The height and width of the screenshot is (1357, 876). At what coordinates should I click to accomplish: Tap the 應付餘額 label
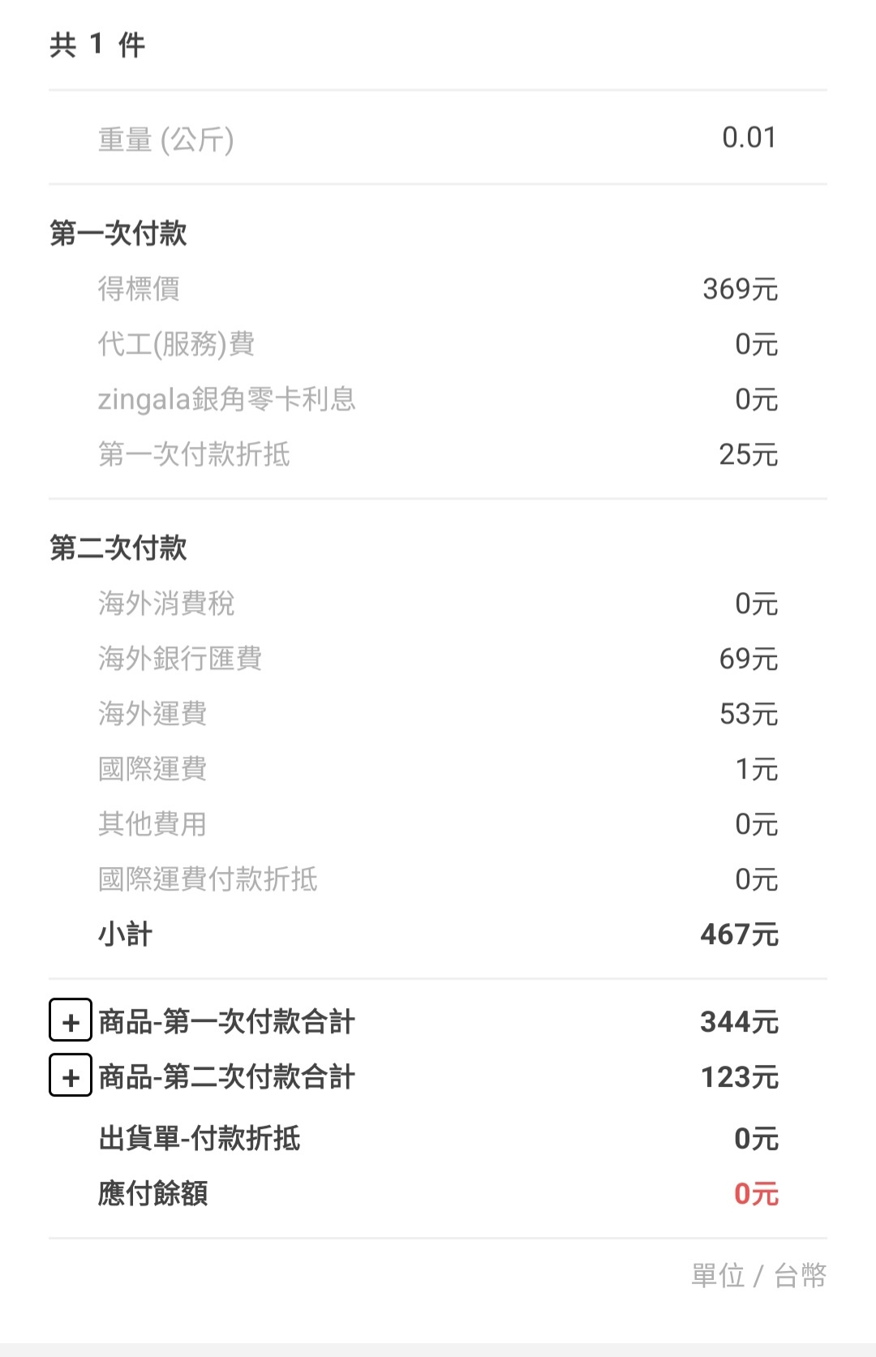[153, 1193]
